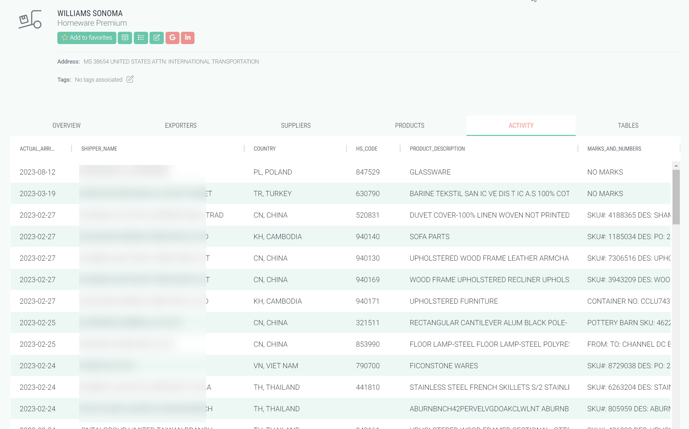Click HS code 853990
Image resolution: width=689 pixels, height=429 pixels.
[368, 344]
